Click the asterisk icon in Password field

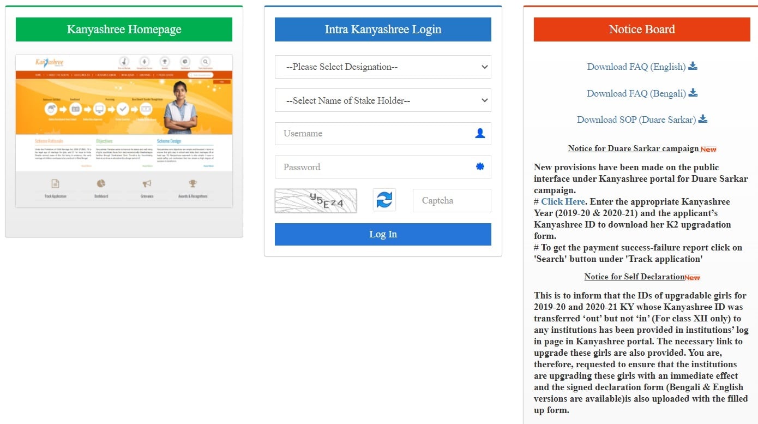[480, 167]
